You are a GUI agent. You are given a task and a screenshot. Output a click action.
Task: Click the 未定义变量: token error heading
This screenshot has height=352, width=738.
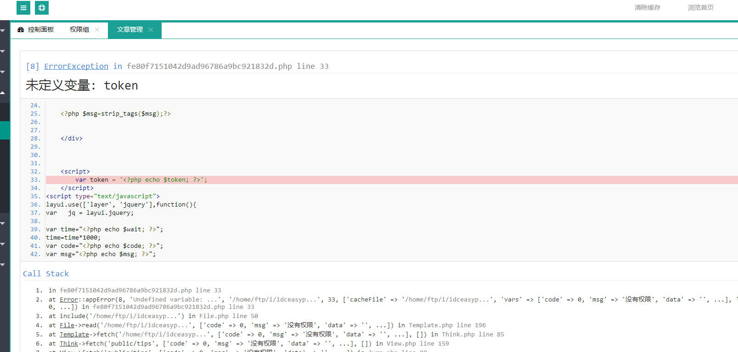click(82, 85)
